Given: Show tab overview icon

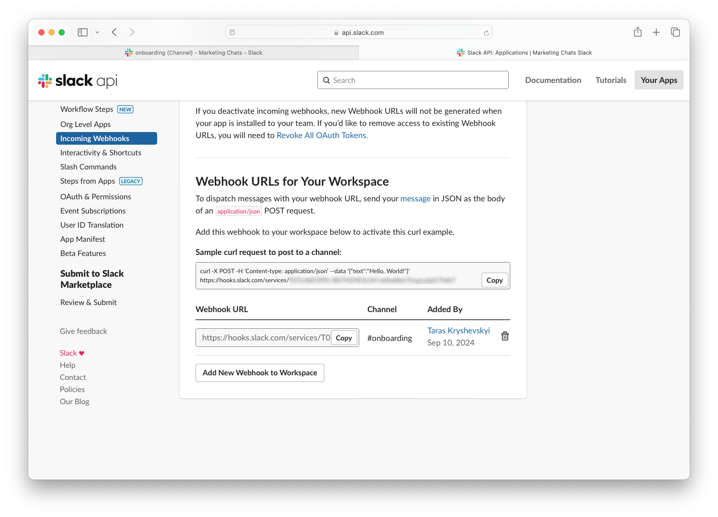Looking at the screenshot, I should tap(676, 32).
